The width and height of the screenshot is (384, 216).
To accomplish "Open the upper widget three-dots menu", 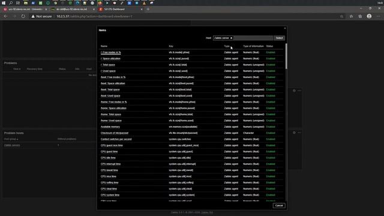I will (299, 91).
